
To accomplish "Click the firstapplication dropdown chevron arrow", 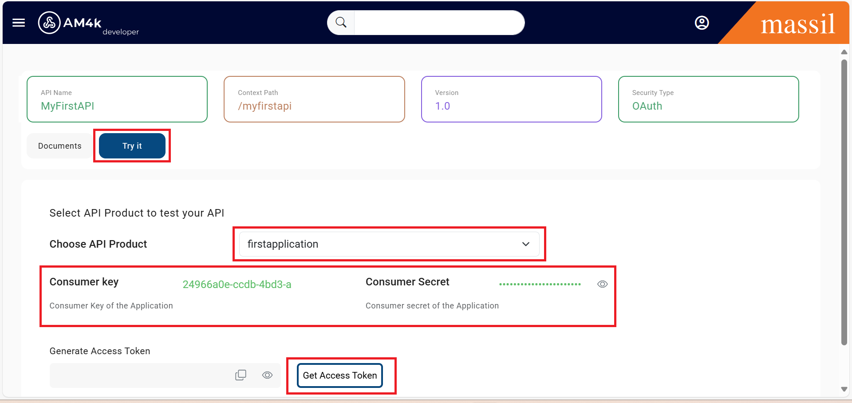I will click(x=526, y=244).
